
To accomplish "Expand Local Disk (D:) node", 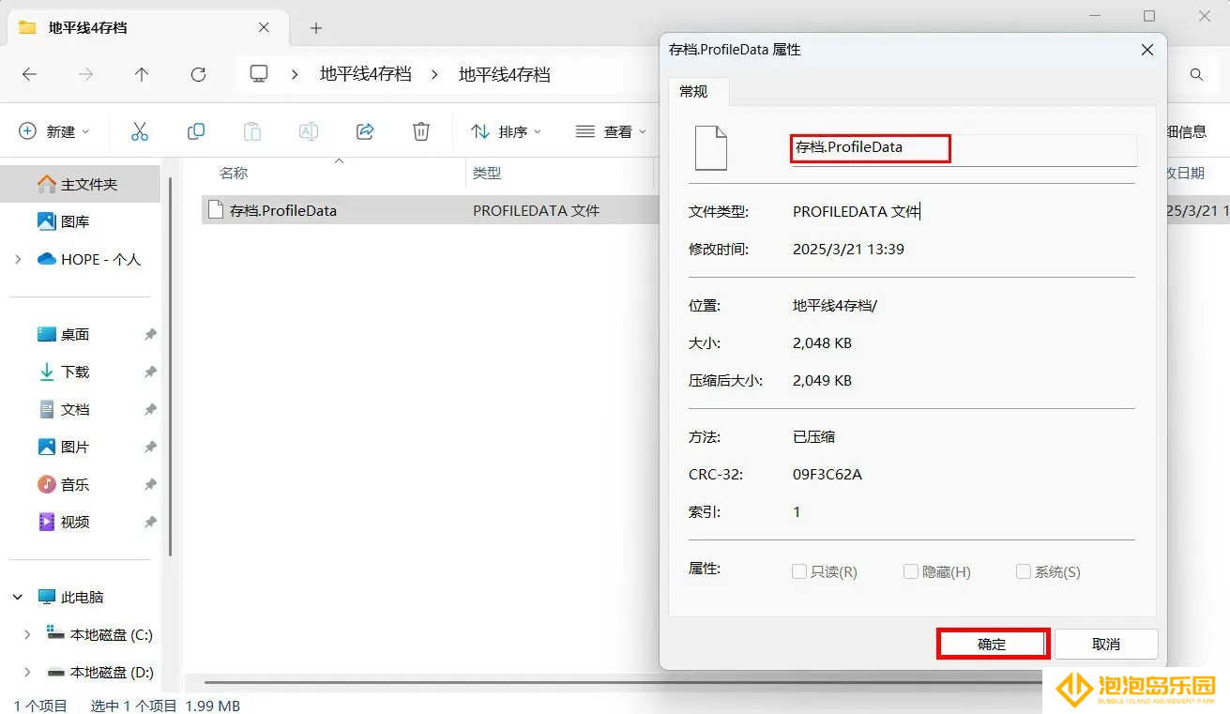I will [x=27, y=672].
